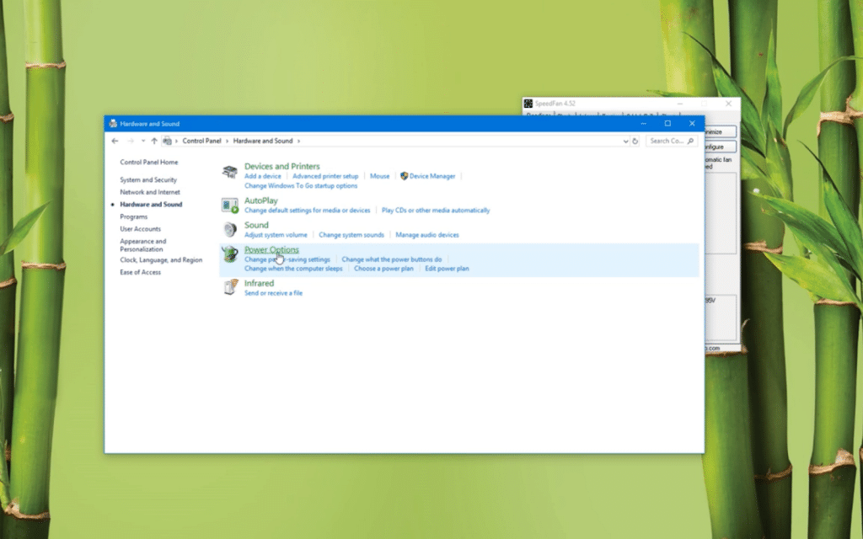Click the Sound speaker icon

(x=229, y=230)
